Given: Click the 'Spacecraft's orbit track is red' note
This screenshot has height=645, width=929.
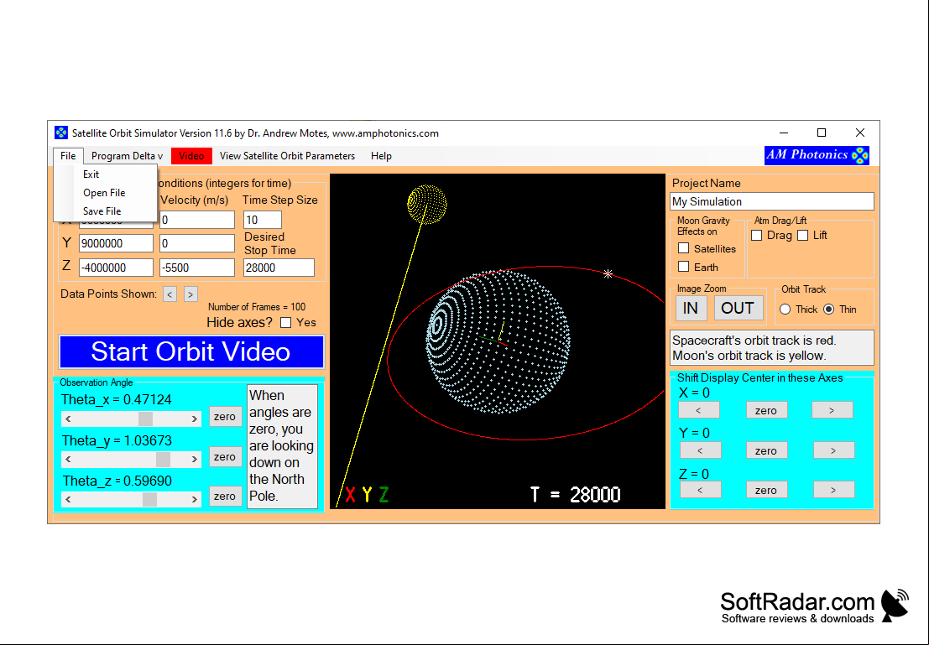Looking at the screenshot, I should [x=754, y=341].
